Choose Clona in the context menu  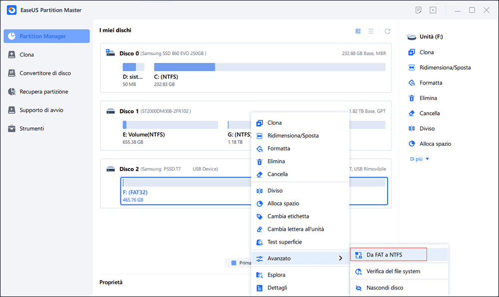[x=300, y=123]
